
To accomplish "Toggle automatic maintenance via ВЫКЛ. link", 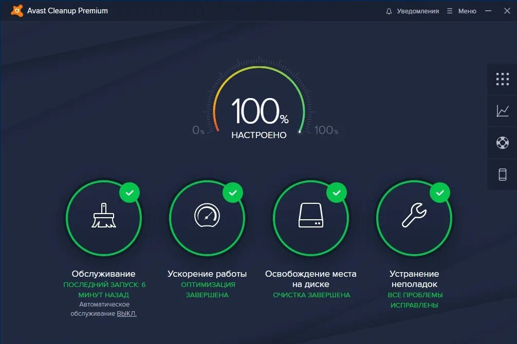I will (128, 313).
